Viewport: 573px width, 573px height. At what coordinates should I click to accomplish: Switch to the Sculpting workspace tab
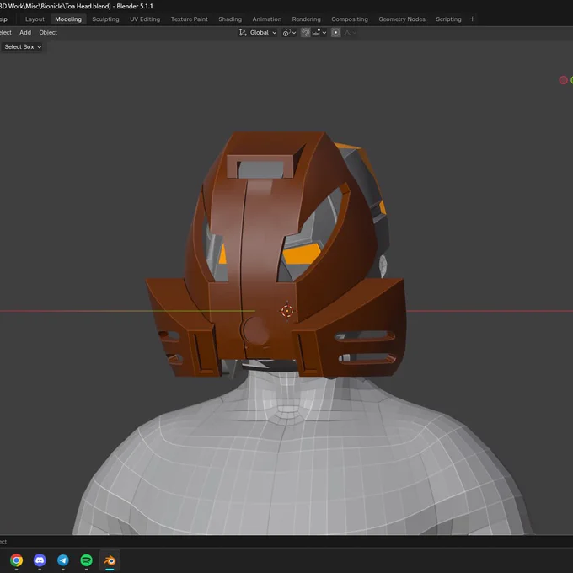pyautogui.click(x=105, y=19)
